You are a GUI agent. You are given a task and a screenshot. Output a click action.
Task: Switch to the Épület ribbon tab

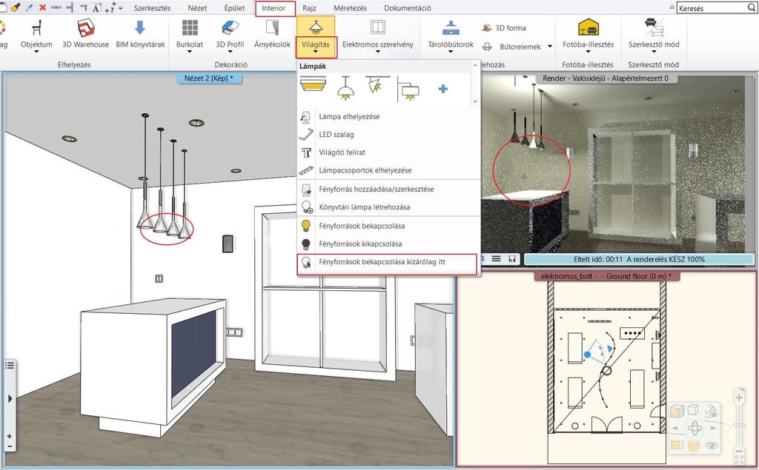[234, 8]
